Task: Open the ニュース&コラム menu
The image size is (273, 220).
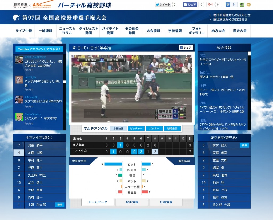Action: pos(67,31)
